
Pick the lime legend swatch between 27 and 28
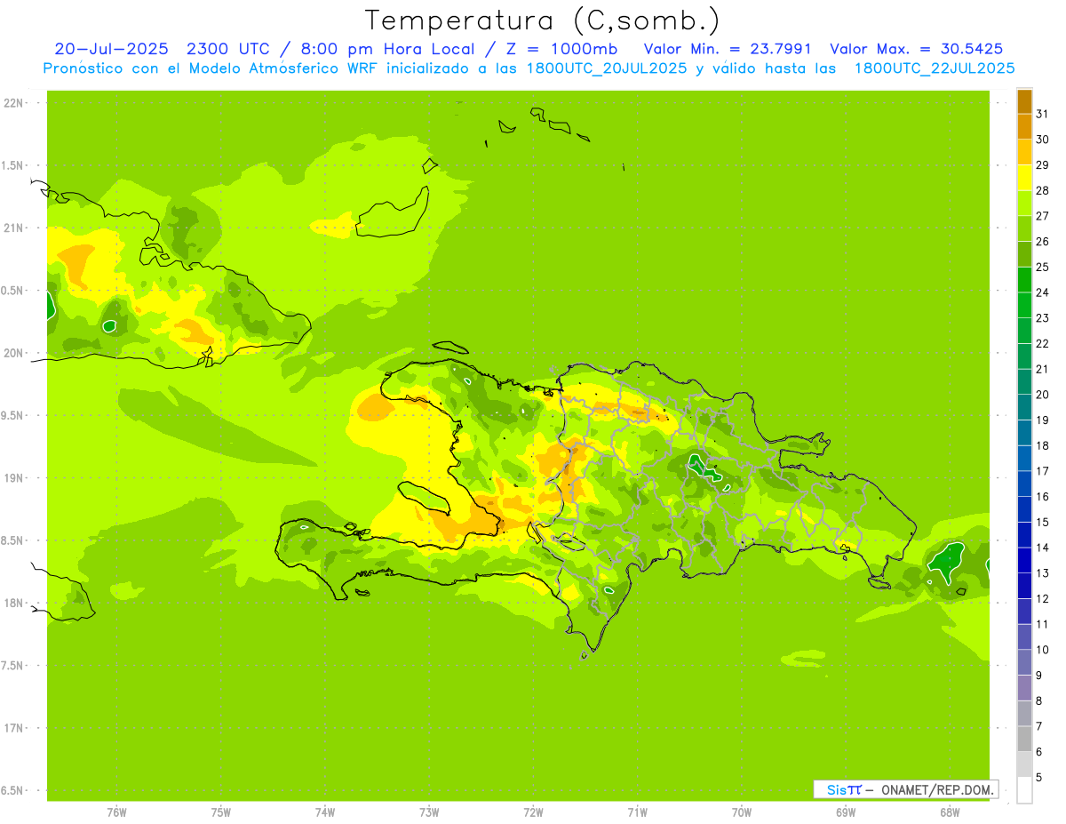pyautogui.click(x=1024, y=203)
